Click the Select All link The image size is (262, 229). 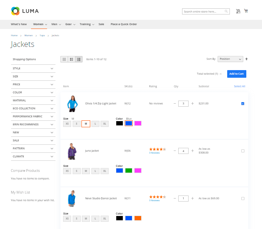(239, 86)
